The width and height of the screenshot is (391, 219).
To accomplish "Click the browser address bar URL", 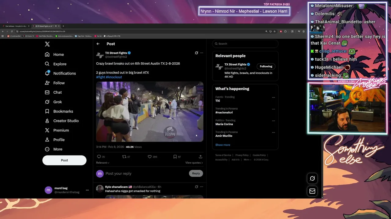I will [x=42, y=31].
